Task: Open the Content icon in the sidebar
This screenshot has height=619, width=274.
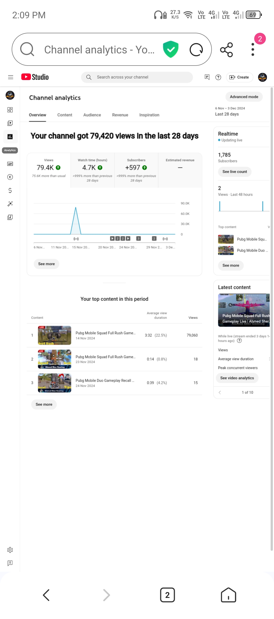Action: 10,123
